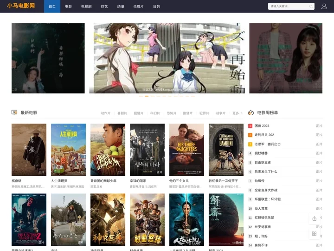This screenshot has height=251, width=334.
Task: Open the His Three Daughters poster
Action: point(186,150)
